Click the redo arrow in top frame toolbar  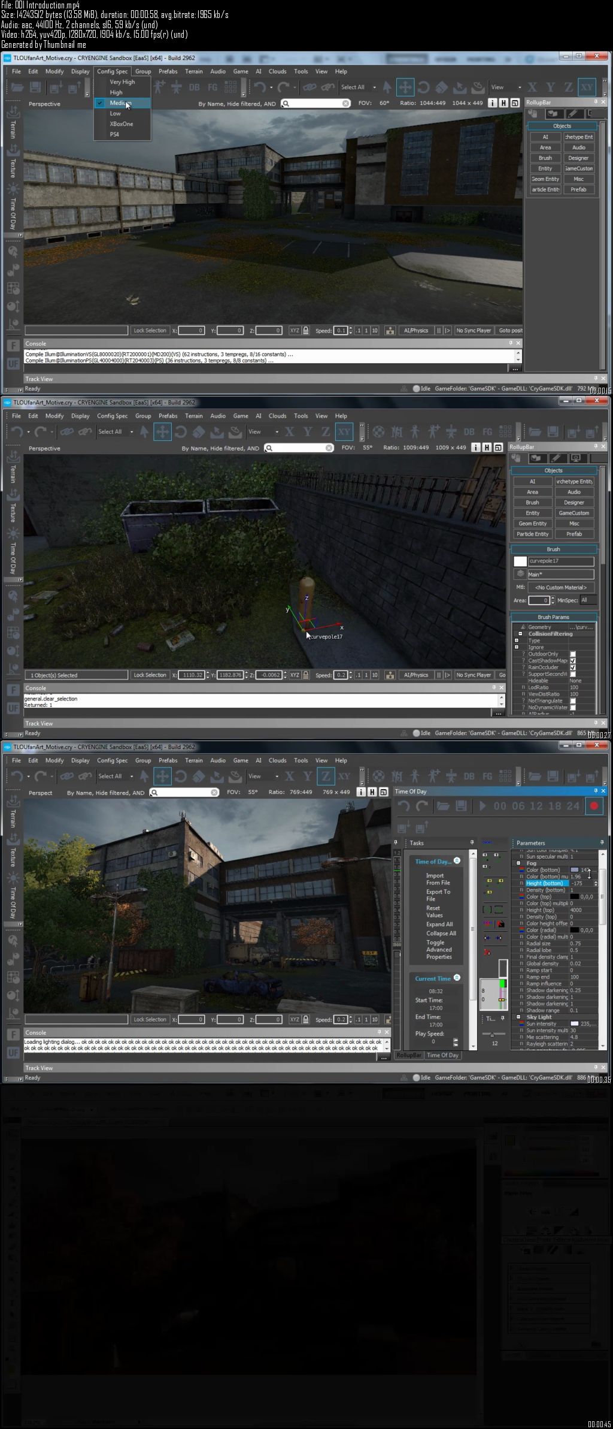[283, 87]
